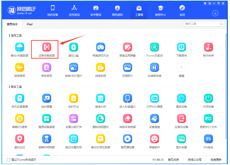The width and height of the screenshot is (230, 165).
Task: Go to 教程中心 in top navigation
Action: pyautogui.click(x=160, y=11)
